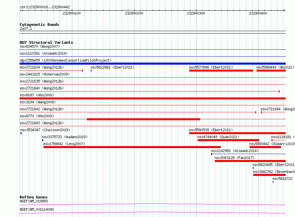Select variant esv2721640 (Wong2012b)

[42, 88]
